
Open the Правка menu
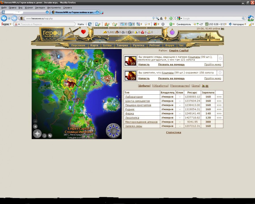[x=12, y=8]
